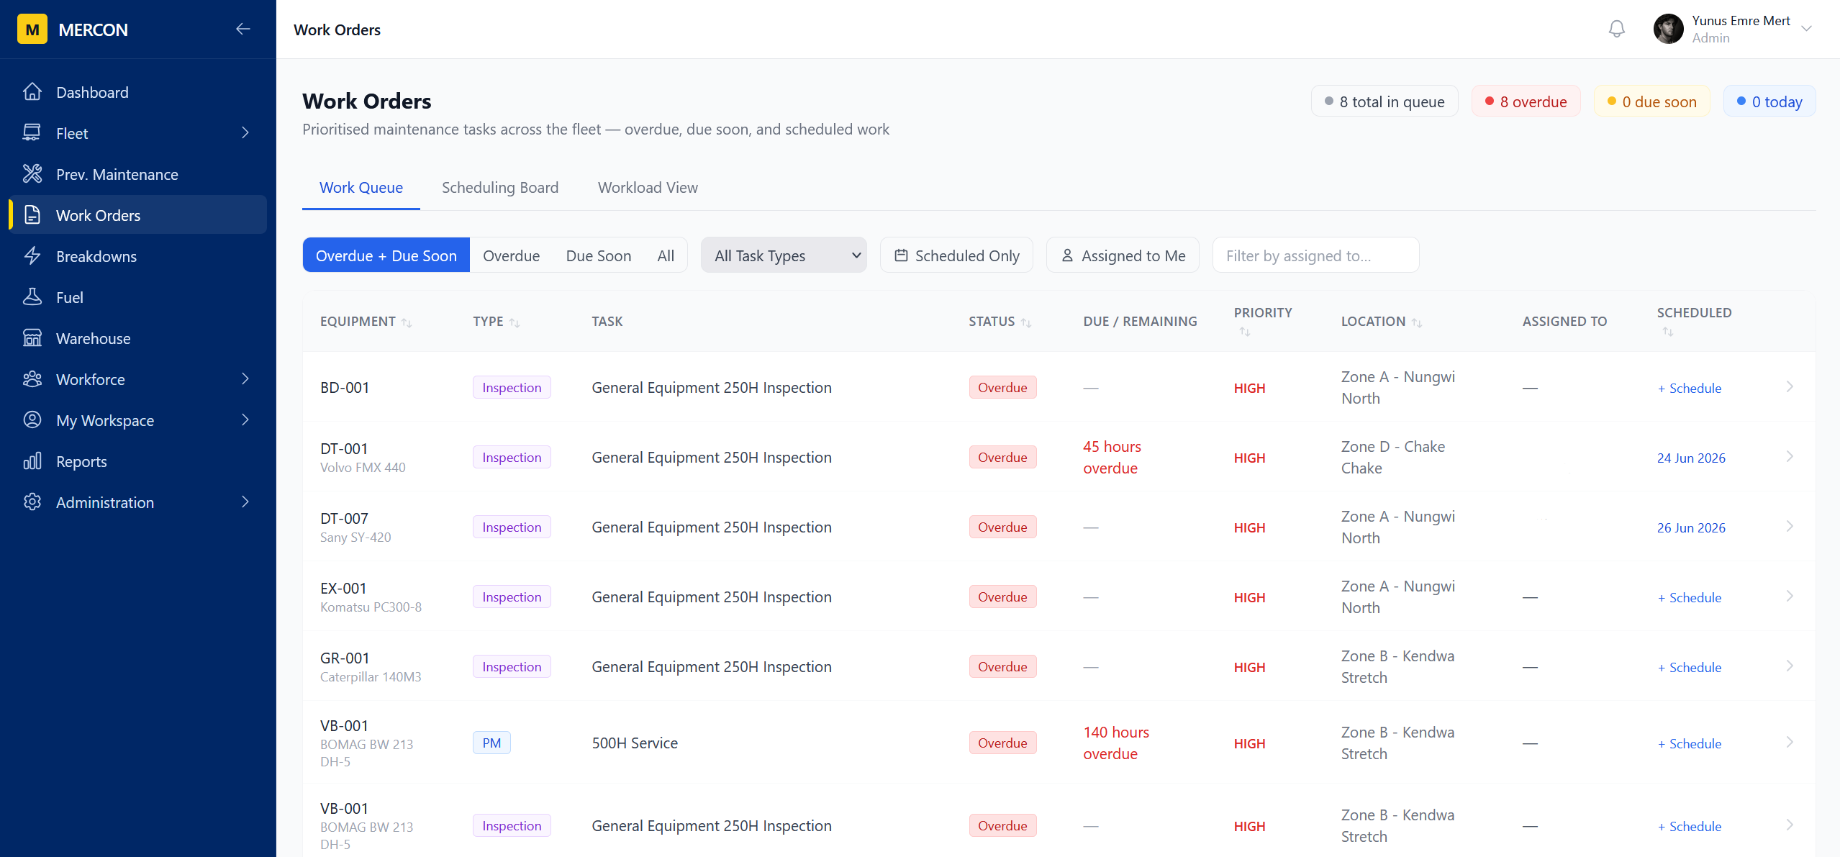This screenshot has height=857, width=1840.
Task: Expand the Workforce submenu chevron
Action: point(245,379)
